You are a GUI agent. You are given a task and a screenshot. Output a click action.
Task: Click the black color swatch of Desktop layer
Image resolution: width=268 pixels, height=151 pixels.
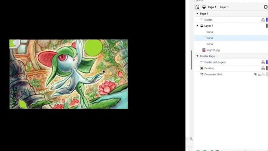[267, 68]
